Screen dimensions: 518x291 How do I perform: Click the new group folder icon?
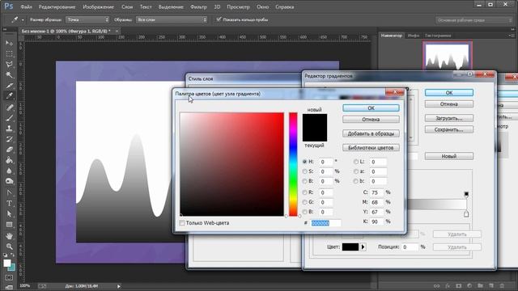pyautogui.click(x=480, y=285)
